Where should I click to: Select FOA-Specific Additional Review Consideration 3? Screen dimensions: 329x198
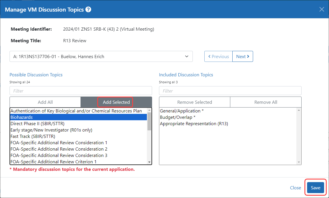coord(78,155)
